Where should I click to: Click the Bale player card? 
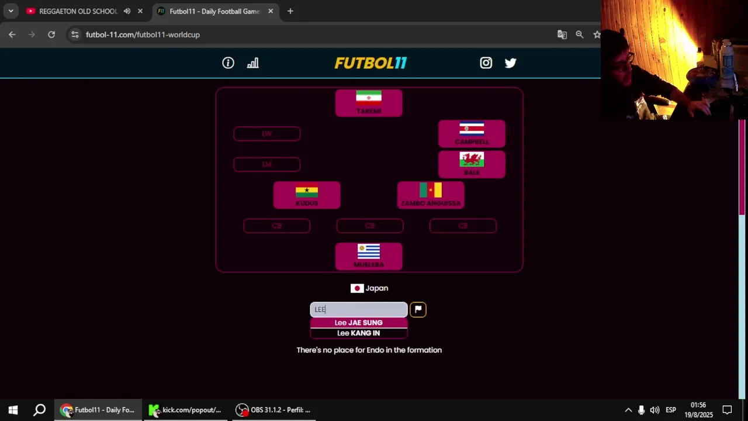pyautogui.click(x=472, y=164)
